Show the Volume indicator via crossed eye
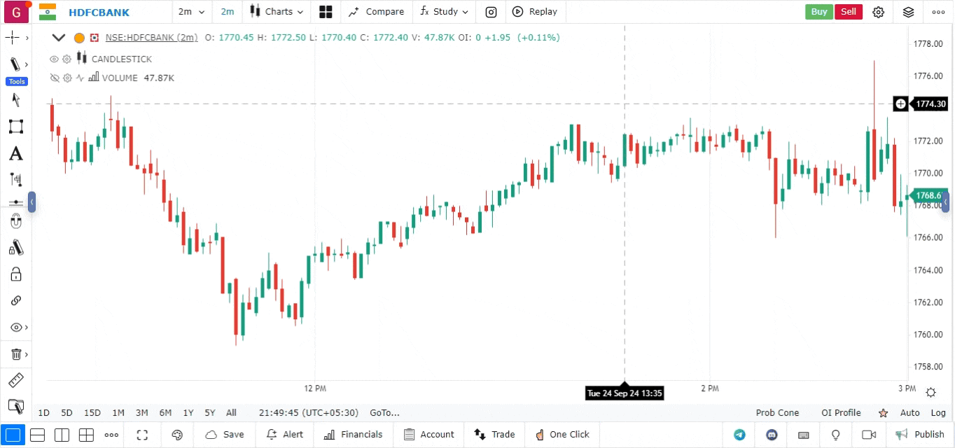Screen dimensions: 955x448 point(54,78)
